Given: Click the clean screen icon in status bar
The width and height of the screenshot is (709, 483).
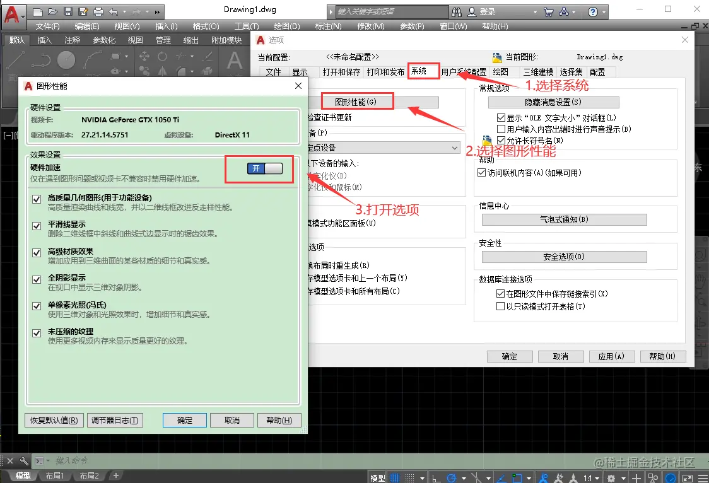Looking at the screenshot, I should tap(688, 477).
